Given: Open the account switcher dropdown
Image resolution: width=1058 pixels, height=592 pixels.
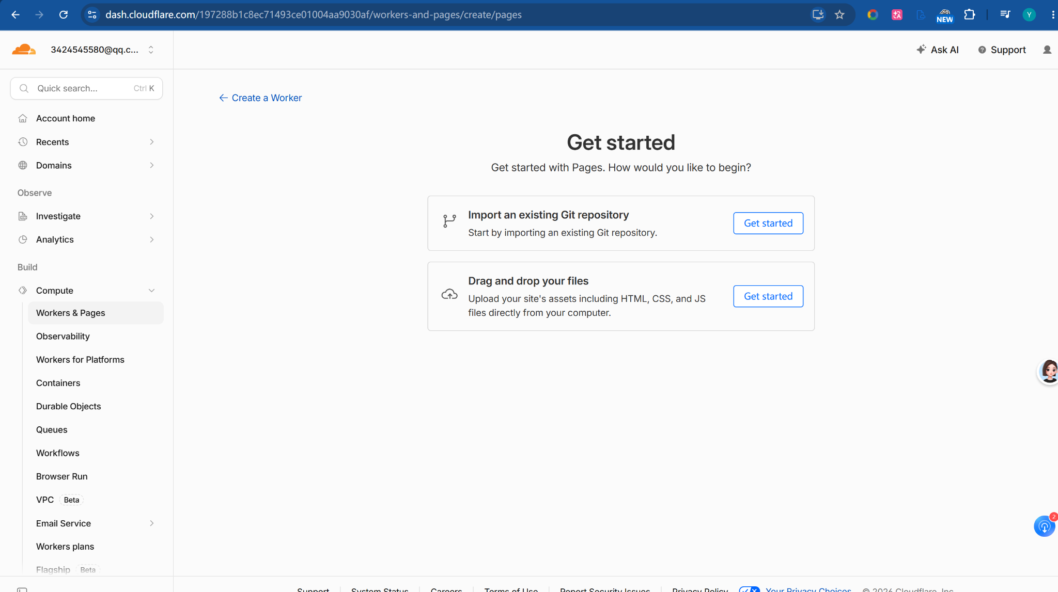Looking at the screenshot, I should point(151,50).
